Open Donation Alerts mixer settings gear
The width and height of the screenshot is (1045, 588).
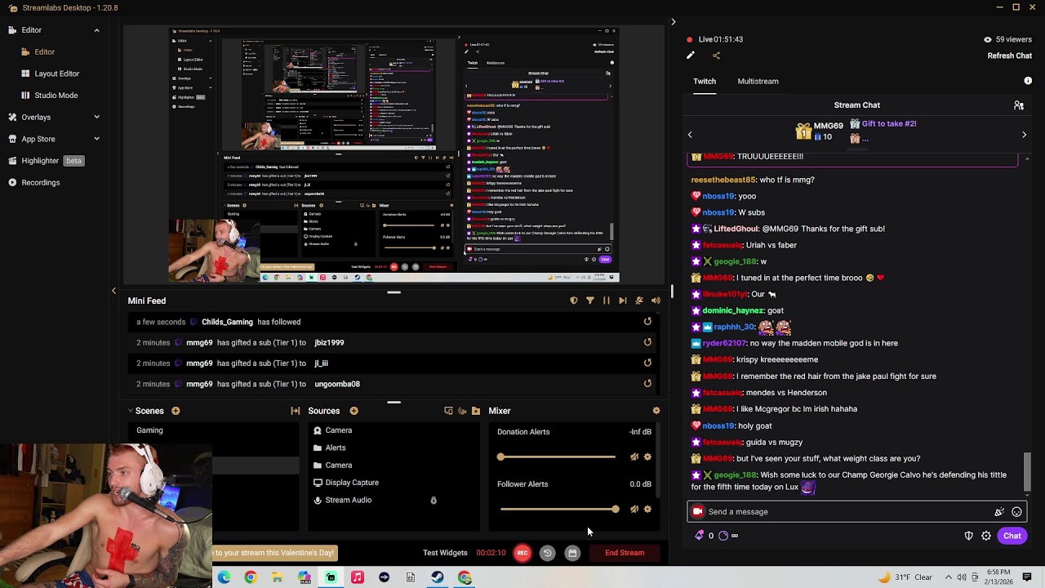click(x=648, y=457)
